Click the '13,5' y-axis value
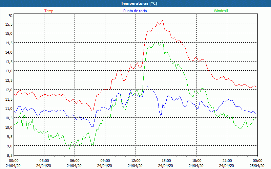Screen dimensions: 271x169 click(9, 62)
